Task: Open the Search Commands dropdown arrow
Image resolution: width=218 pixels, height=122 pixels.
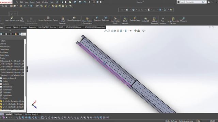Action: tap(206, 2)
